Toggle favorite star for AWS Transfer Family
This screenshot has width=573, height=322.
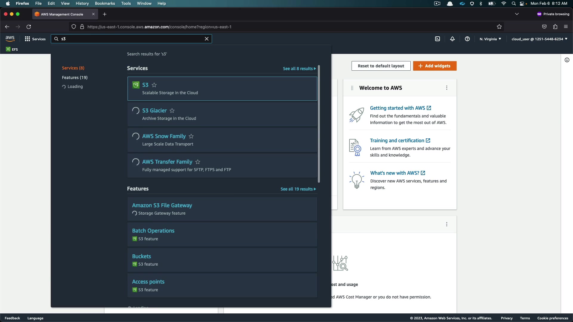[198, 162]
